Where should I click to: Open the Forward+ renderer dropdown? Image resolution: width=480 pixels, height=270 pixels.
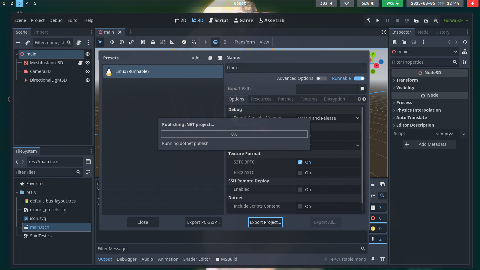pos(456,20)
